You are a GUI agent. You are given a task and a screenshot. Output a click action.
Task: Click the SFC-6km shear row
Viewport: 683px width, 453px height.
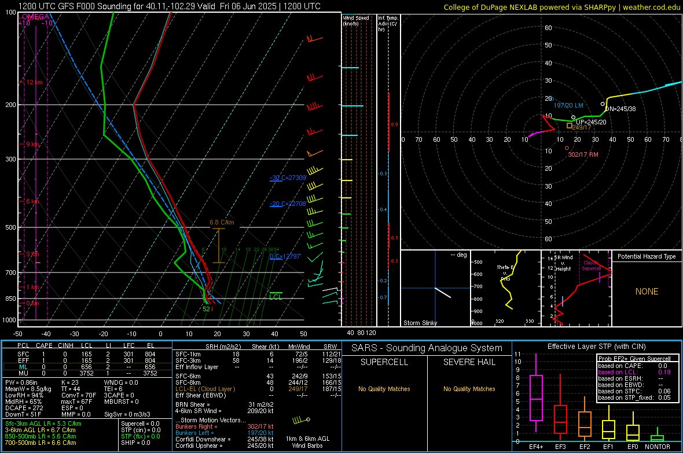258,376
